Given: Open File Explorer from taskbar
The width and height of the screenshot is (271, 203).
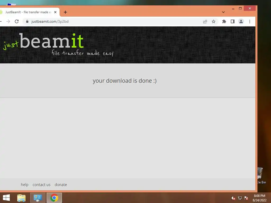Looking at the screenshot, I should click(x=21, y=198).
